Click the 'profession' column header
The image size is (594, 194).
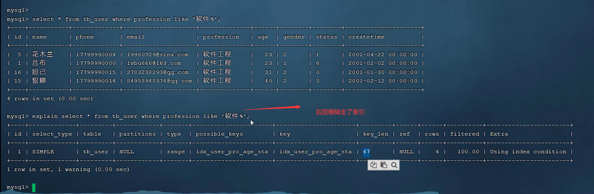(221, 37)
